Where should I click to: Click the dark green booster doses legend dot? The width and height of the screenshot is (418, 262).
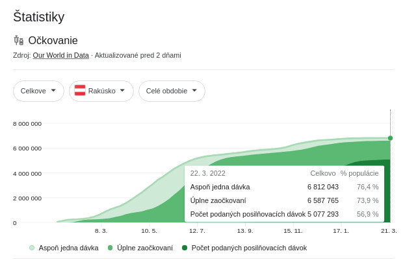click(185, 248)
